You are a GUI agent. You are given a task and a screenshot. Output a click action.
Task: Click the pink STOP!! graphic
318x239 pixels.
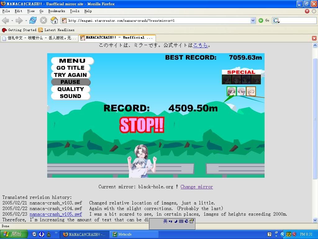[142, 125]
